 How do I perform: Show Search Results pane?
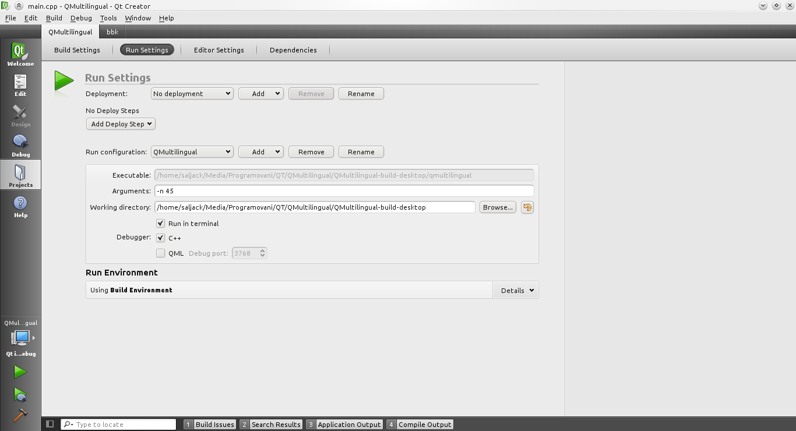click(x=271, y=425)
